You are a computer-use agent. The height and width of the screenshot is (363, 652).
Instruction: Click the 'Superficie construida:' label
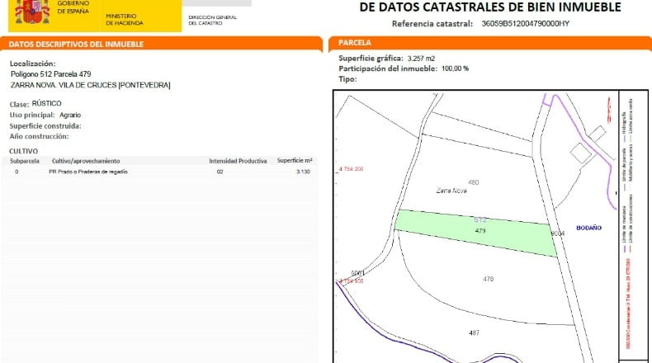click(45, 126)
